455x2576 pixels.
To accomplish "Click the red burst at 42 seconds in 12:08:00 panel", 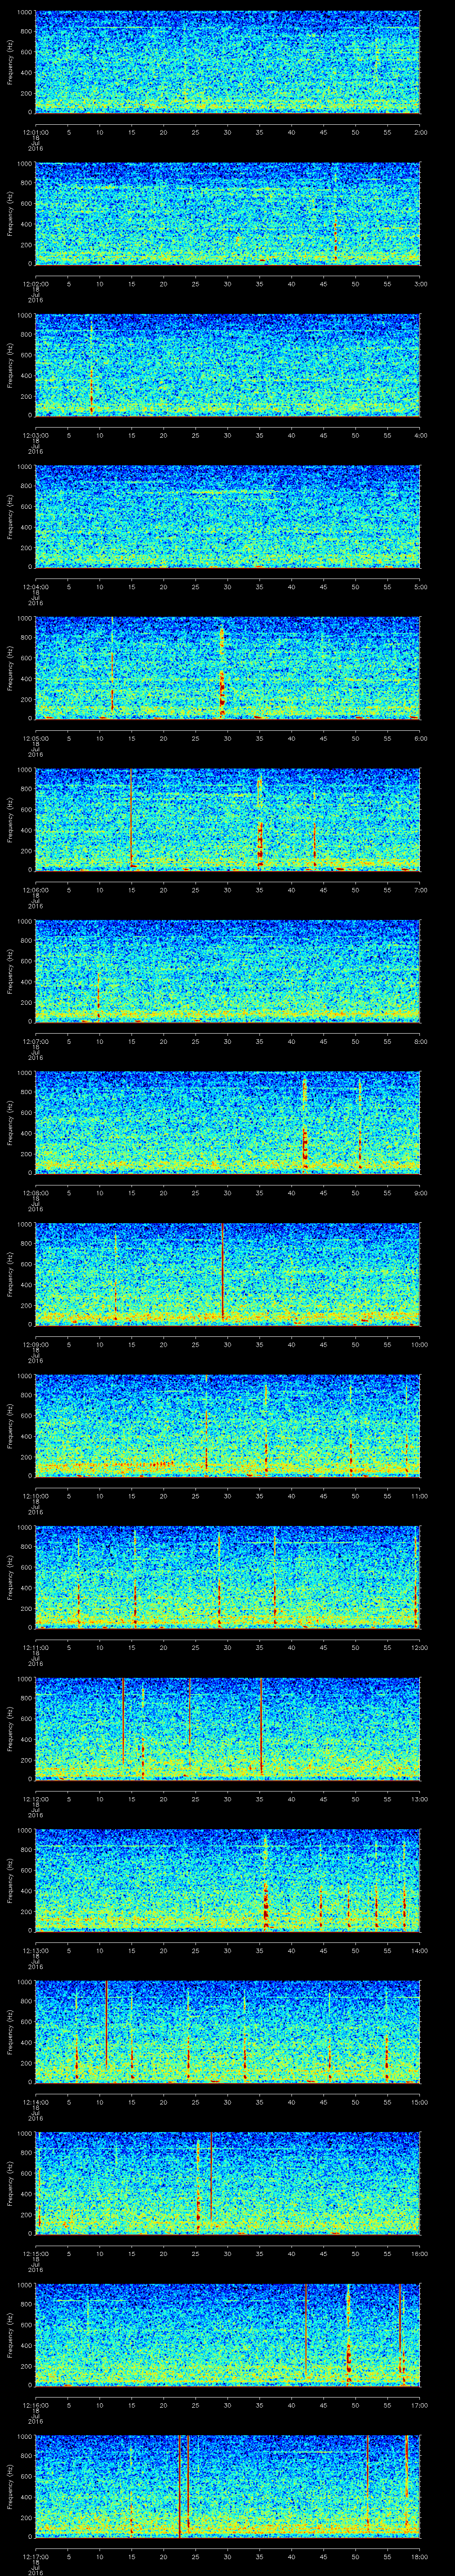I will point(305,1123).
